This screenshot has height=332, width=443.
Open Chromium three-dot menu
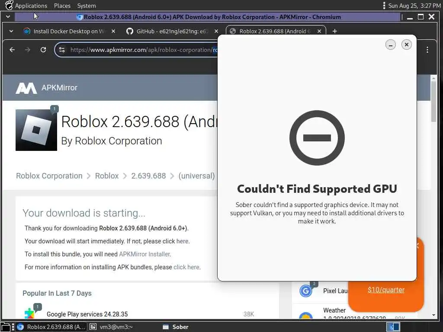(x=427, y=50)
